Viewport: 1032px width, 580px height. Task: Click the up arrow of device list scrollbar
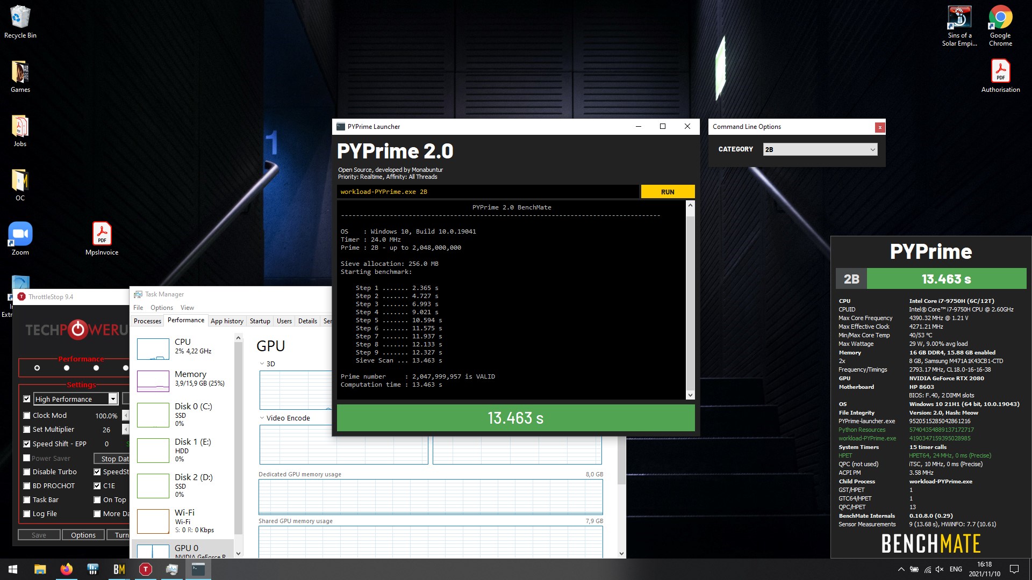tap(239, 338)
